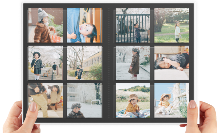217x133 pixels.
Task: Select photo of child standing in snow
Action: pyautogui.click(x=133, y=63)
